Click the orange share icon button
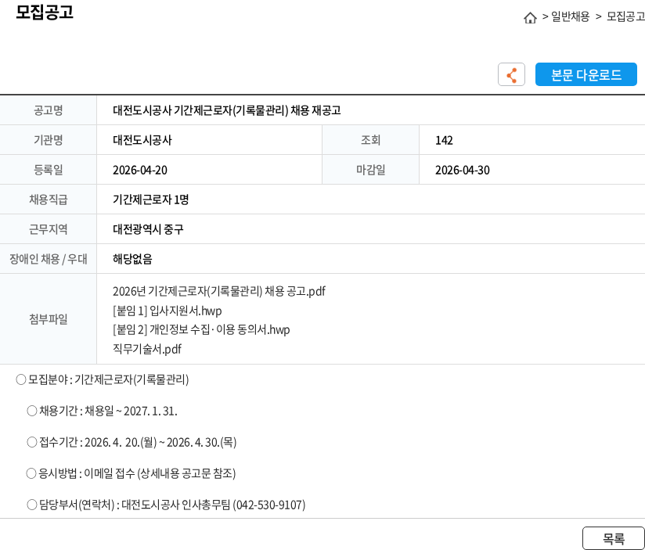Viewport: 645px width, 550px height. pyautogui.click(x=511, y=74)
